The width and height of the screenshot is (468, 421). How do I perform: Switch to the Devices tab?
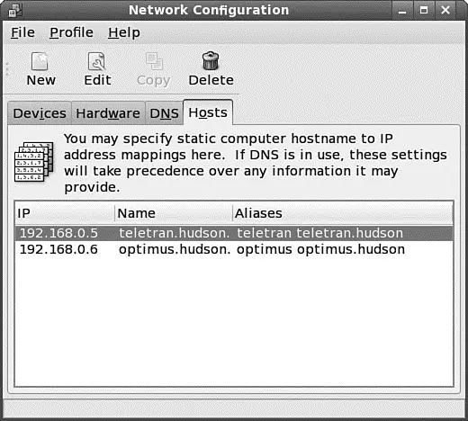[x=40, y=113]
